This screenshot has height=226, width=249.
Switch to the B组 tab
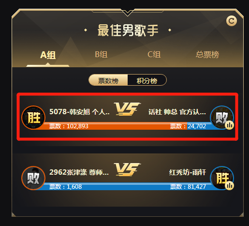click(101, 55)
